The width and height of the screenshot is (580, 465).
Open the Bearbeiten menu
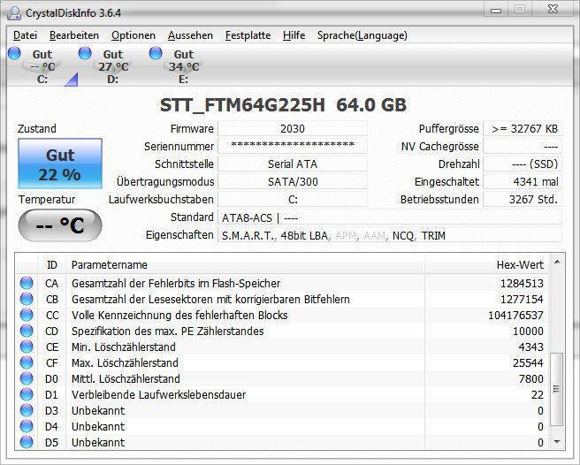pyautogui.click(x=74, y=35)
